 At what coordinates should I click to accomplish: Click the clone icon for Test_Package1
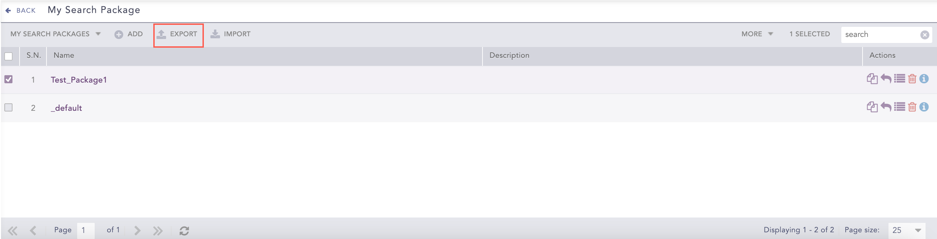click(872, 79)
